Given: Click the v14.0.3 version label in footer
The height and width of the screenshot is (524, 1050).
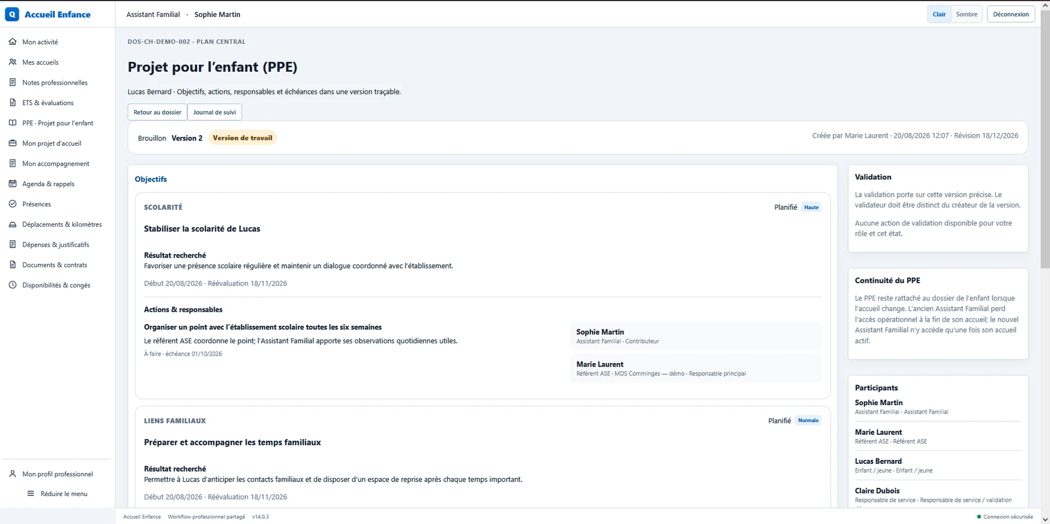Looking at the screenshot, I should click(x=260, y=517).
